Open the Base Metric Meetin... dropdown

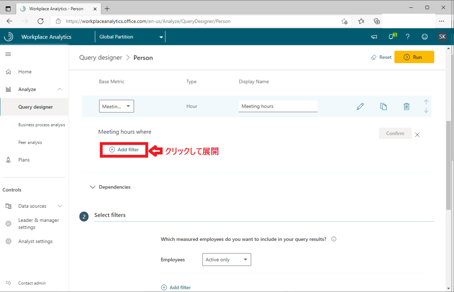tap(117, 106)
